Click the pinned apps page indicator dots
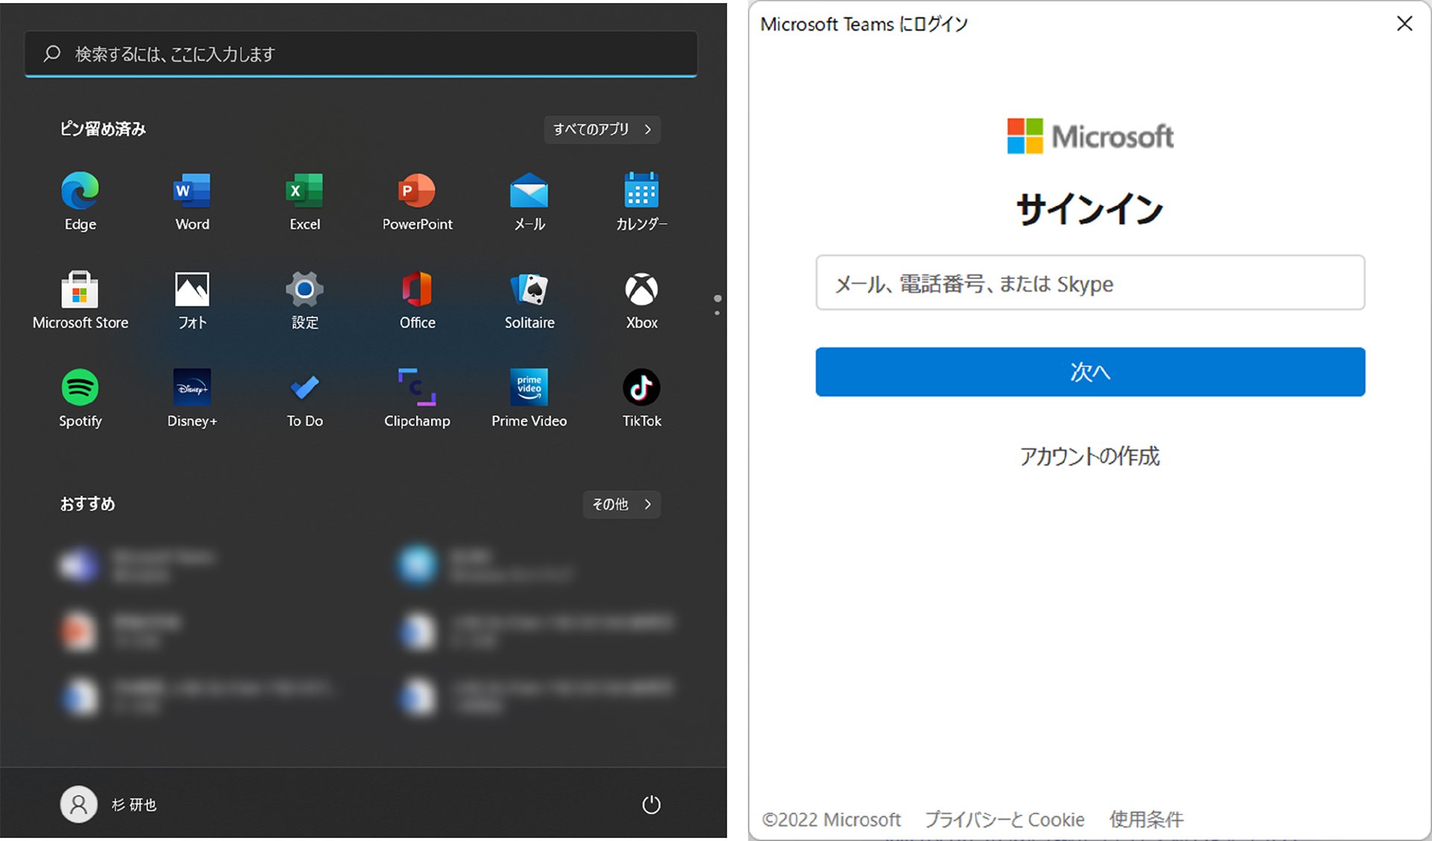 [x=717, y=304]
